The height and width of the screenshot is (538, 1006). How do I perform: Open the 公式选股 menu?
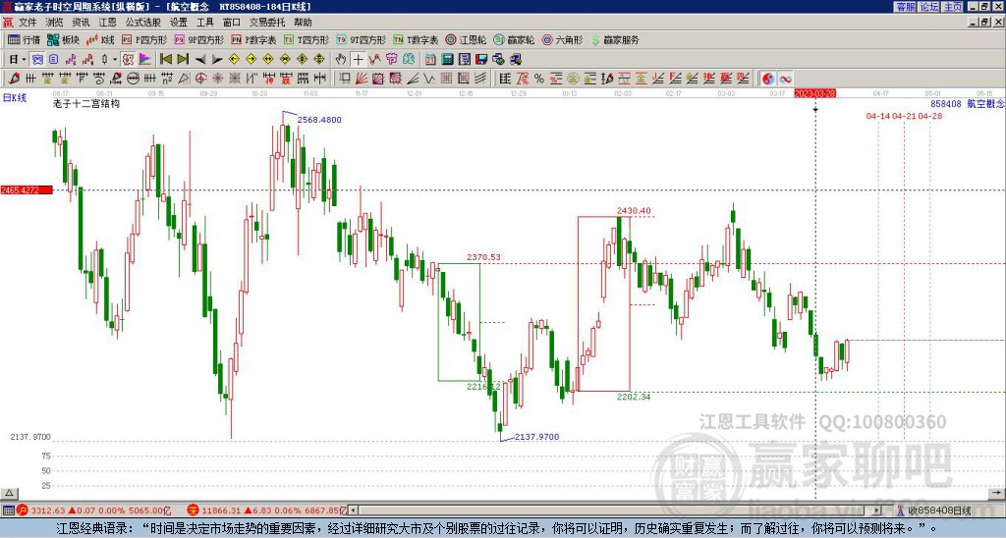click(x=143, y=23)
